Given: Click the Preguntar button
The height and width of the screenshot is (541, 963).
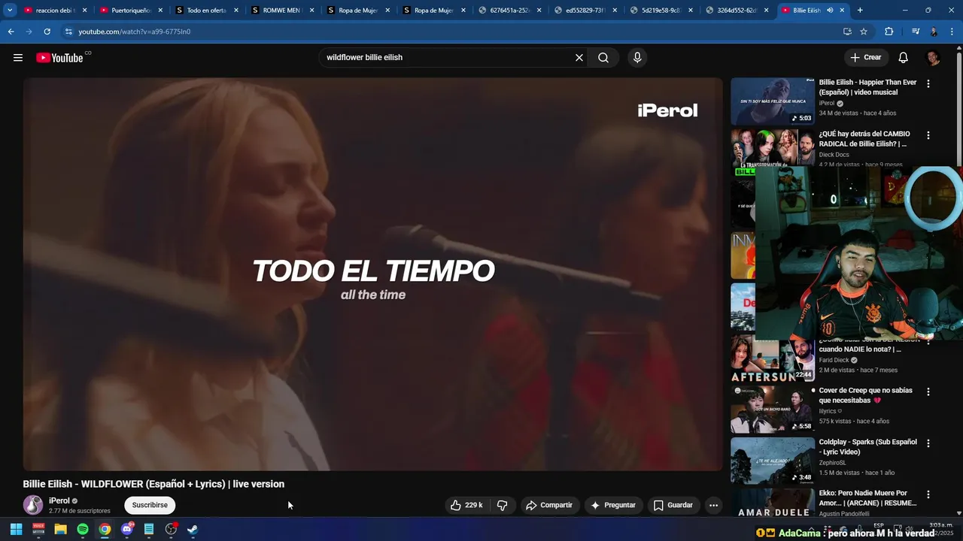Looking at the screenshot, I should point(613,505).
